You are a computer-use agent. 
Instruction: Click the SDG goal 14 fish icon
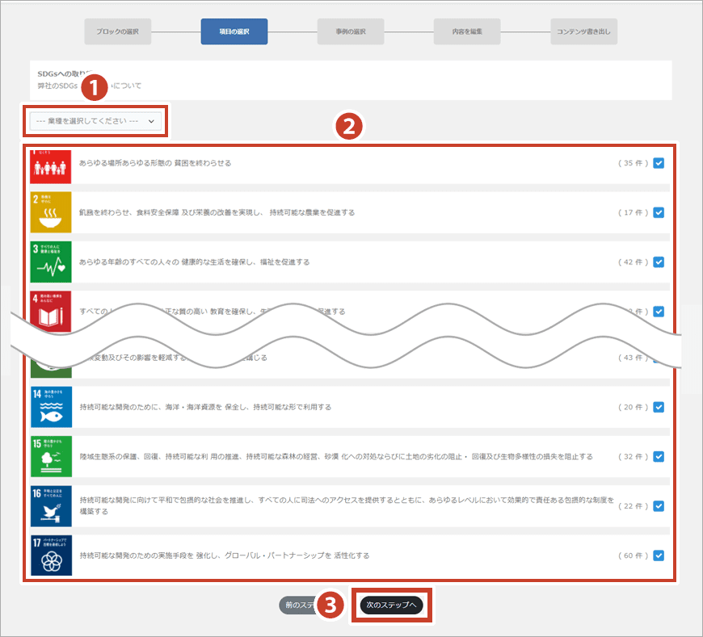point(50,407)
